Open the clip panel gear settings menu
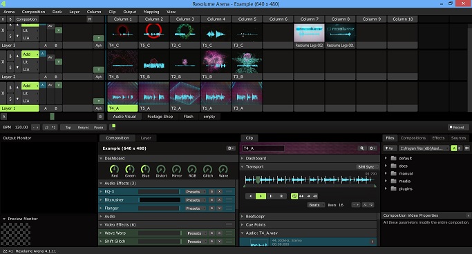 [372, 148]
